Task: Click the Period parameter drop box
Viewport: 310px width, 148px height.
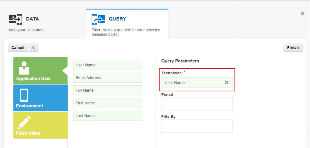Action: (x=197, y=104)
